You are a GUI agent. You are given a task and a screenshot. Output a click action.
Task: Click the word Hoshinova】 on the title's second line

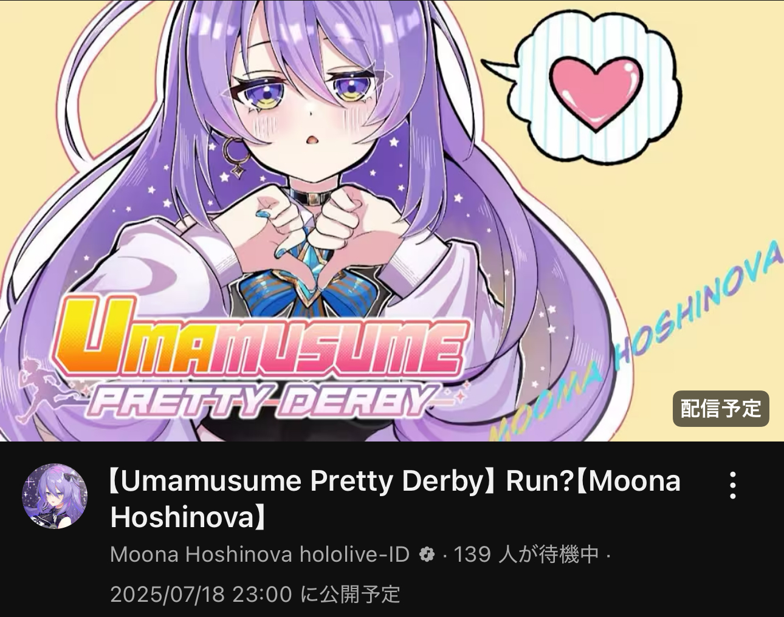(188, 517)
